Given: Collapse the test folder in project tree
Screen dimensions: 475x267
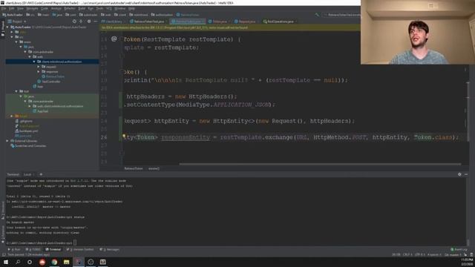Looking at the screenshot, I should click(x=16, y=91).
